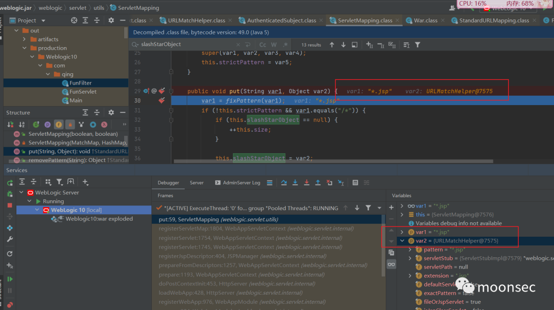Viewport: 554px width, 310px height.
Task: View breakpoints via the red circles icon
Action: (10, 305)
